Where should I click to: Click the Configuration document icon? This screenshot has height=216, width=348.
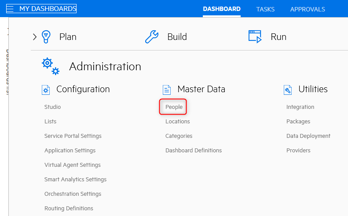coord(46,90)
